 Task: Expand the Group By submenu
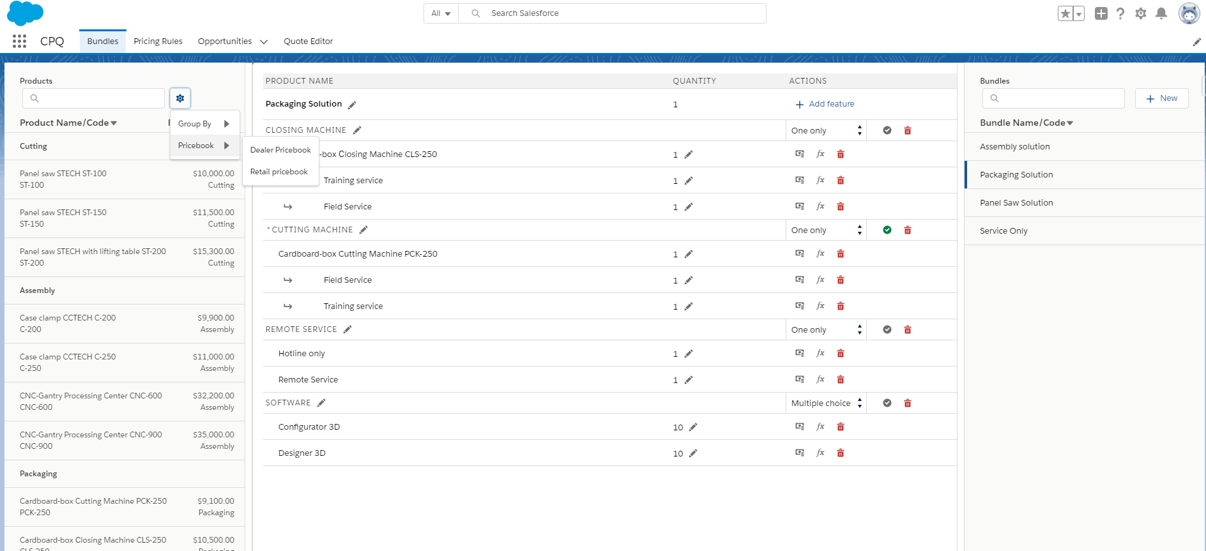click(204, 124)
